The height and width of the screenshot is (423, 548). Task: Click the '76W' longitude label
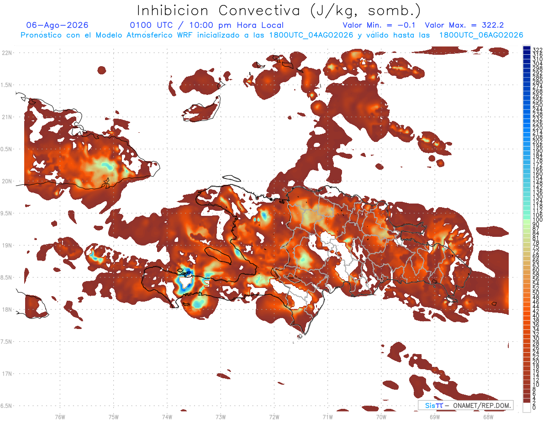[60, 416]
